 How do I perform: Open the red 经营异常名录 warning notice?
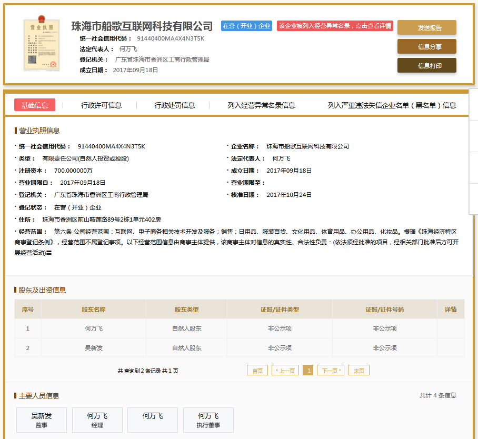(x=335, y=26)
